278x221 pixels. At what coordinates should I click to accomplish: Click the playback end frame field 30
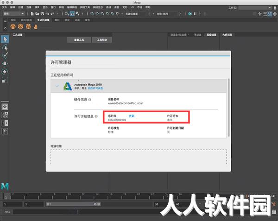click(159, 204)
